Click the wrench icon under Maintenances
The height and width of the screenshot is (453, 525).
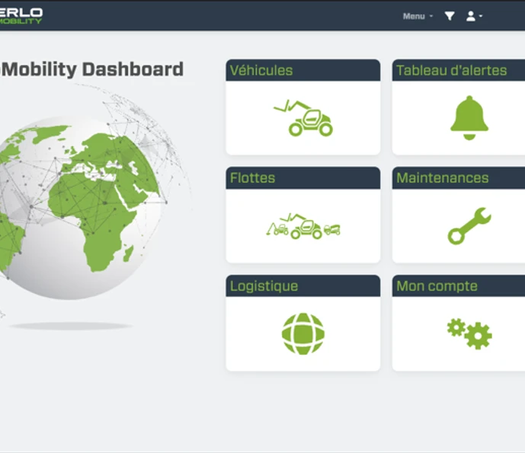[x=469, y=226]
